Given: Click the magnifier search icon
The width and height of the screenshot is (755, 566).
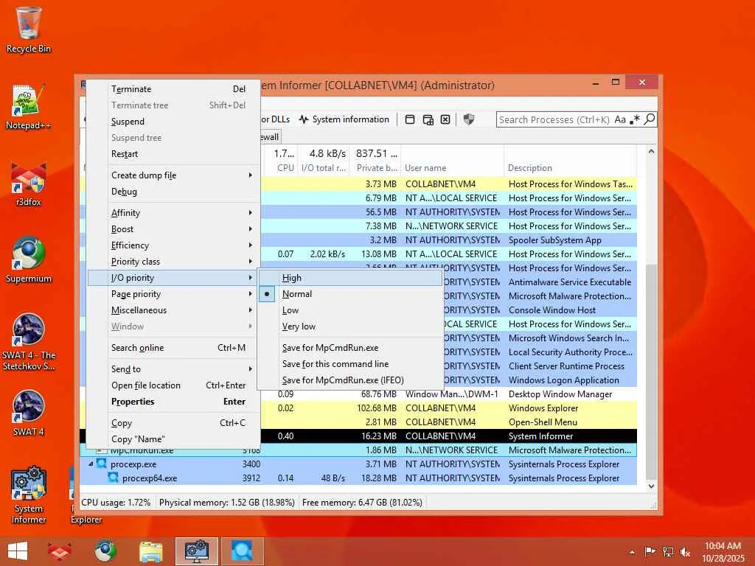Looking at the screenshot, I should (x=650, y=119).
